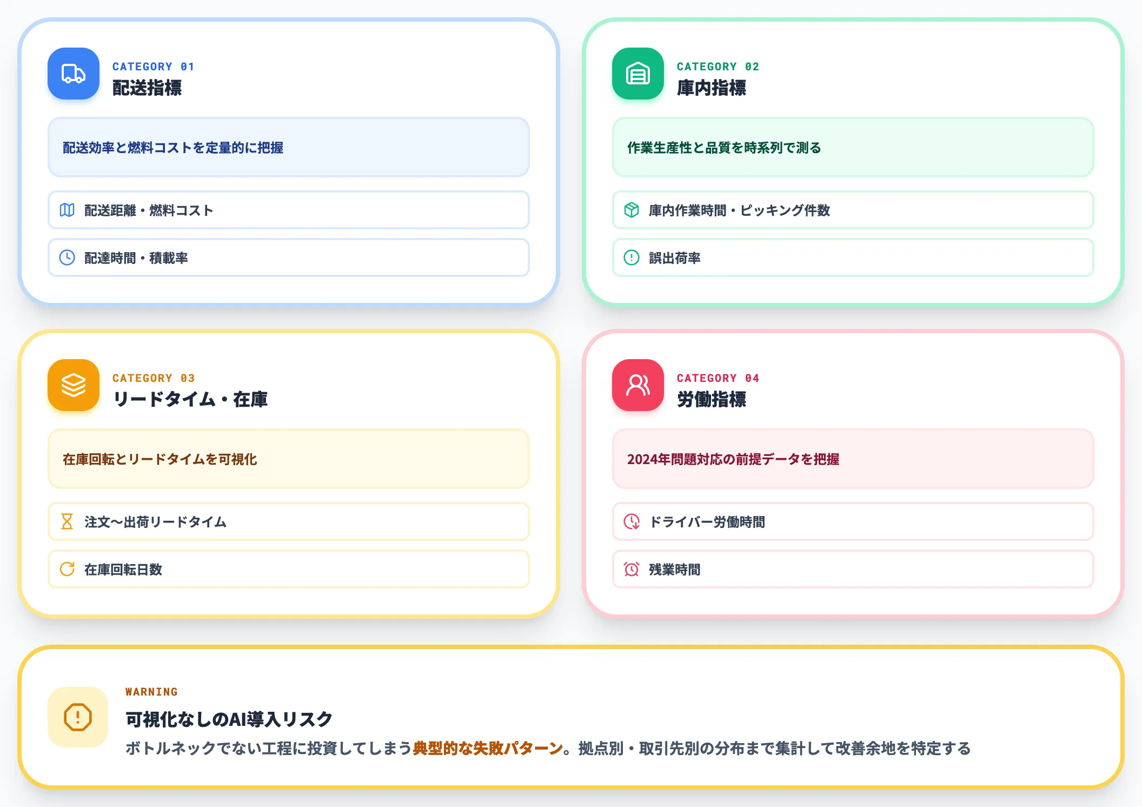Select the 誤出荷率 item text
The image size is (1142, 807).
click(675, 258)
